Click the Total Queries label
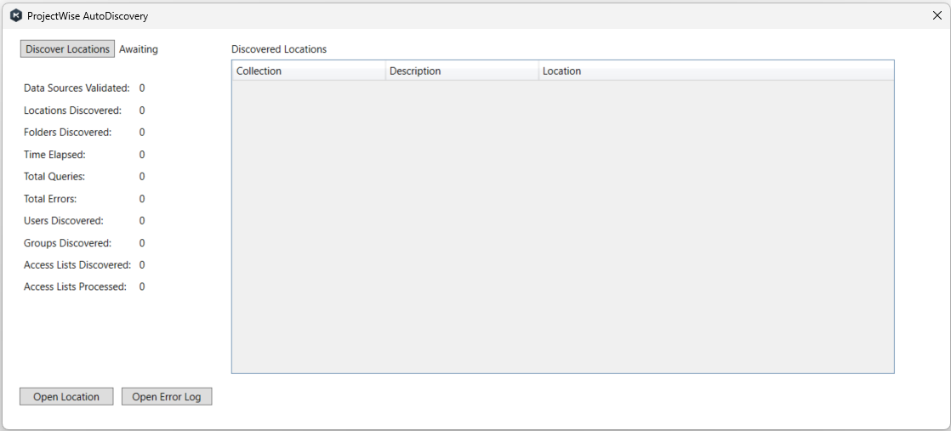Image resolution: width=951 pixels, height=431 pixels. pyautogui.click(x=54, y=177)
